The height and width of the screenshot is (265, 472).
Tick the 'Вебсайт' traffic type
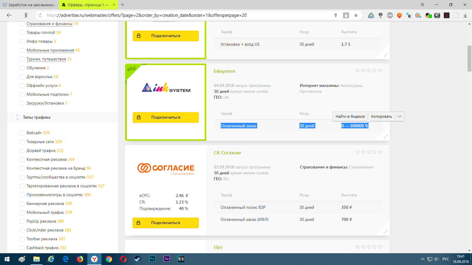coord(22,133)
